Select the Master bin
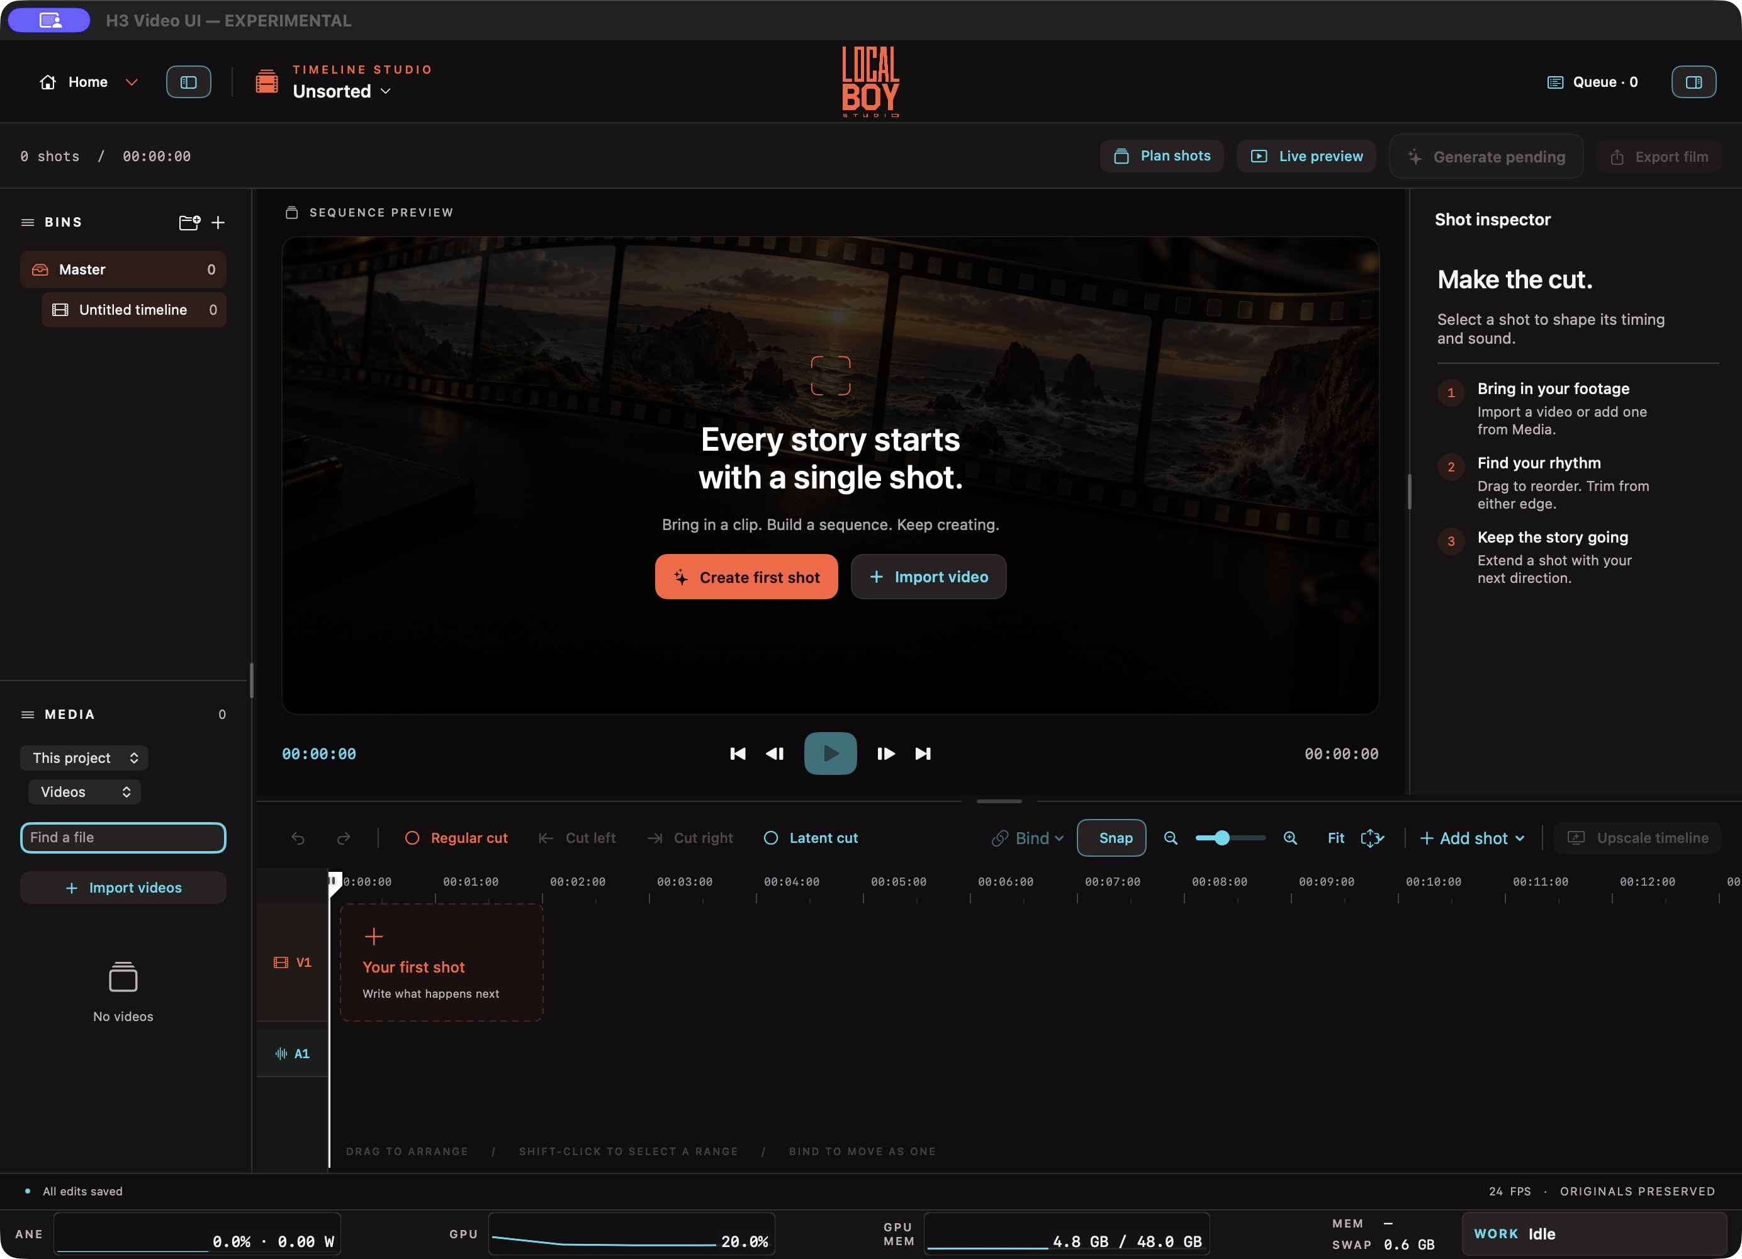The width and height of the screenshot is (1742, 1259). [123, 269]
